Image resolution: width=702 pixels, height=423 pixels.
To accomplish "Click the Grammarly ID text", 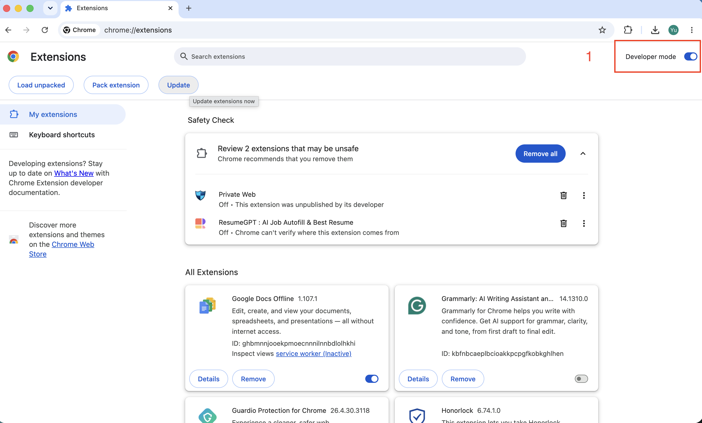I will (x=502, y=354).
